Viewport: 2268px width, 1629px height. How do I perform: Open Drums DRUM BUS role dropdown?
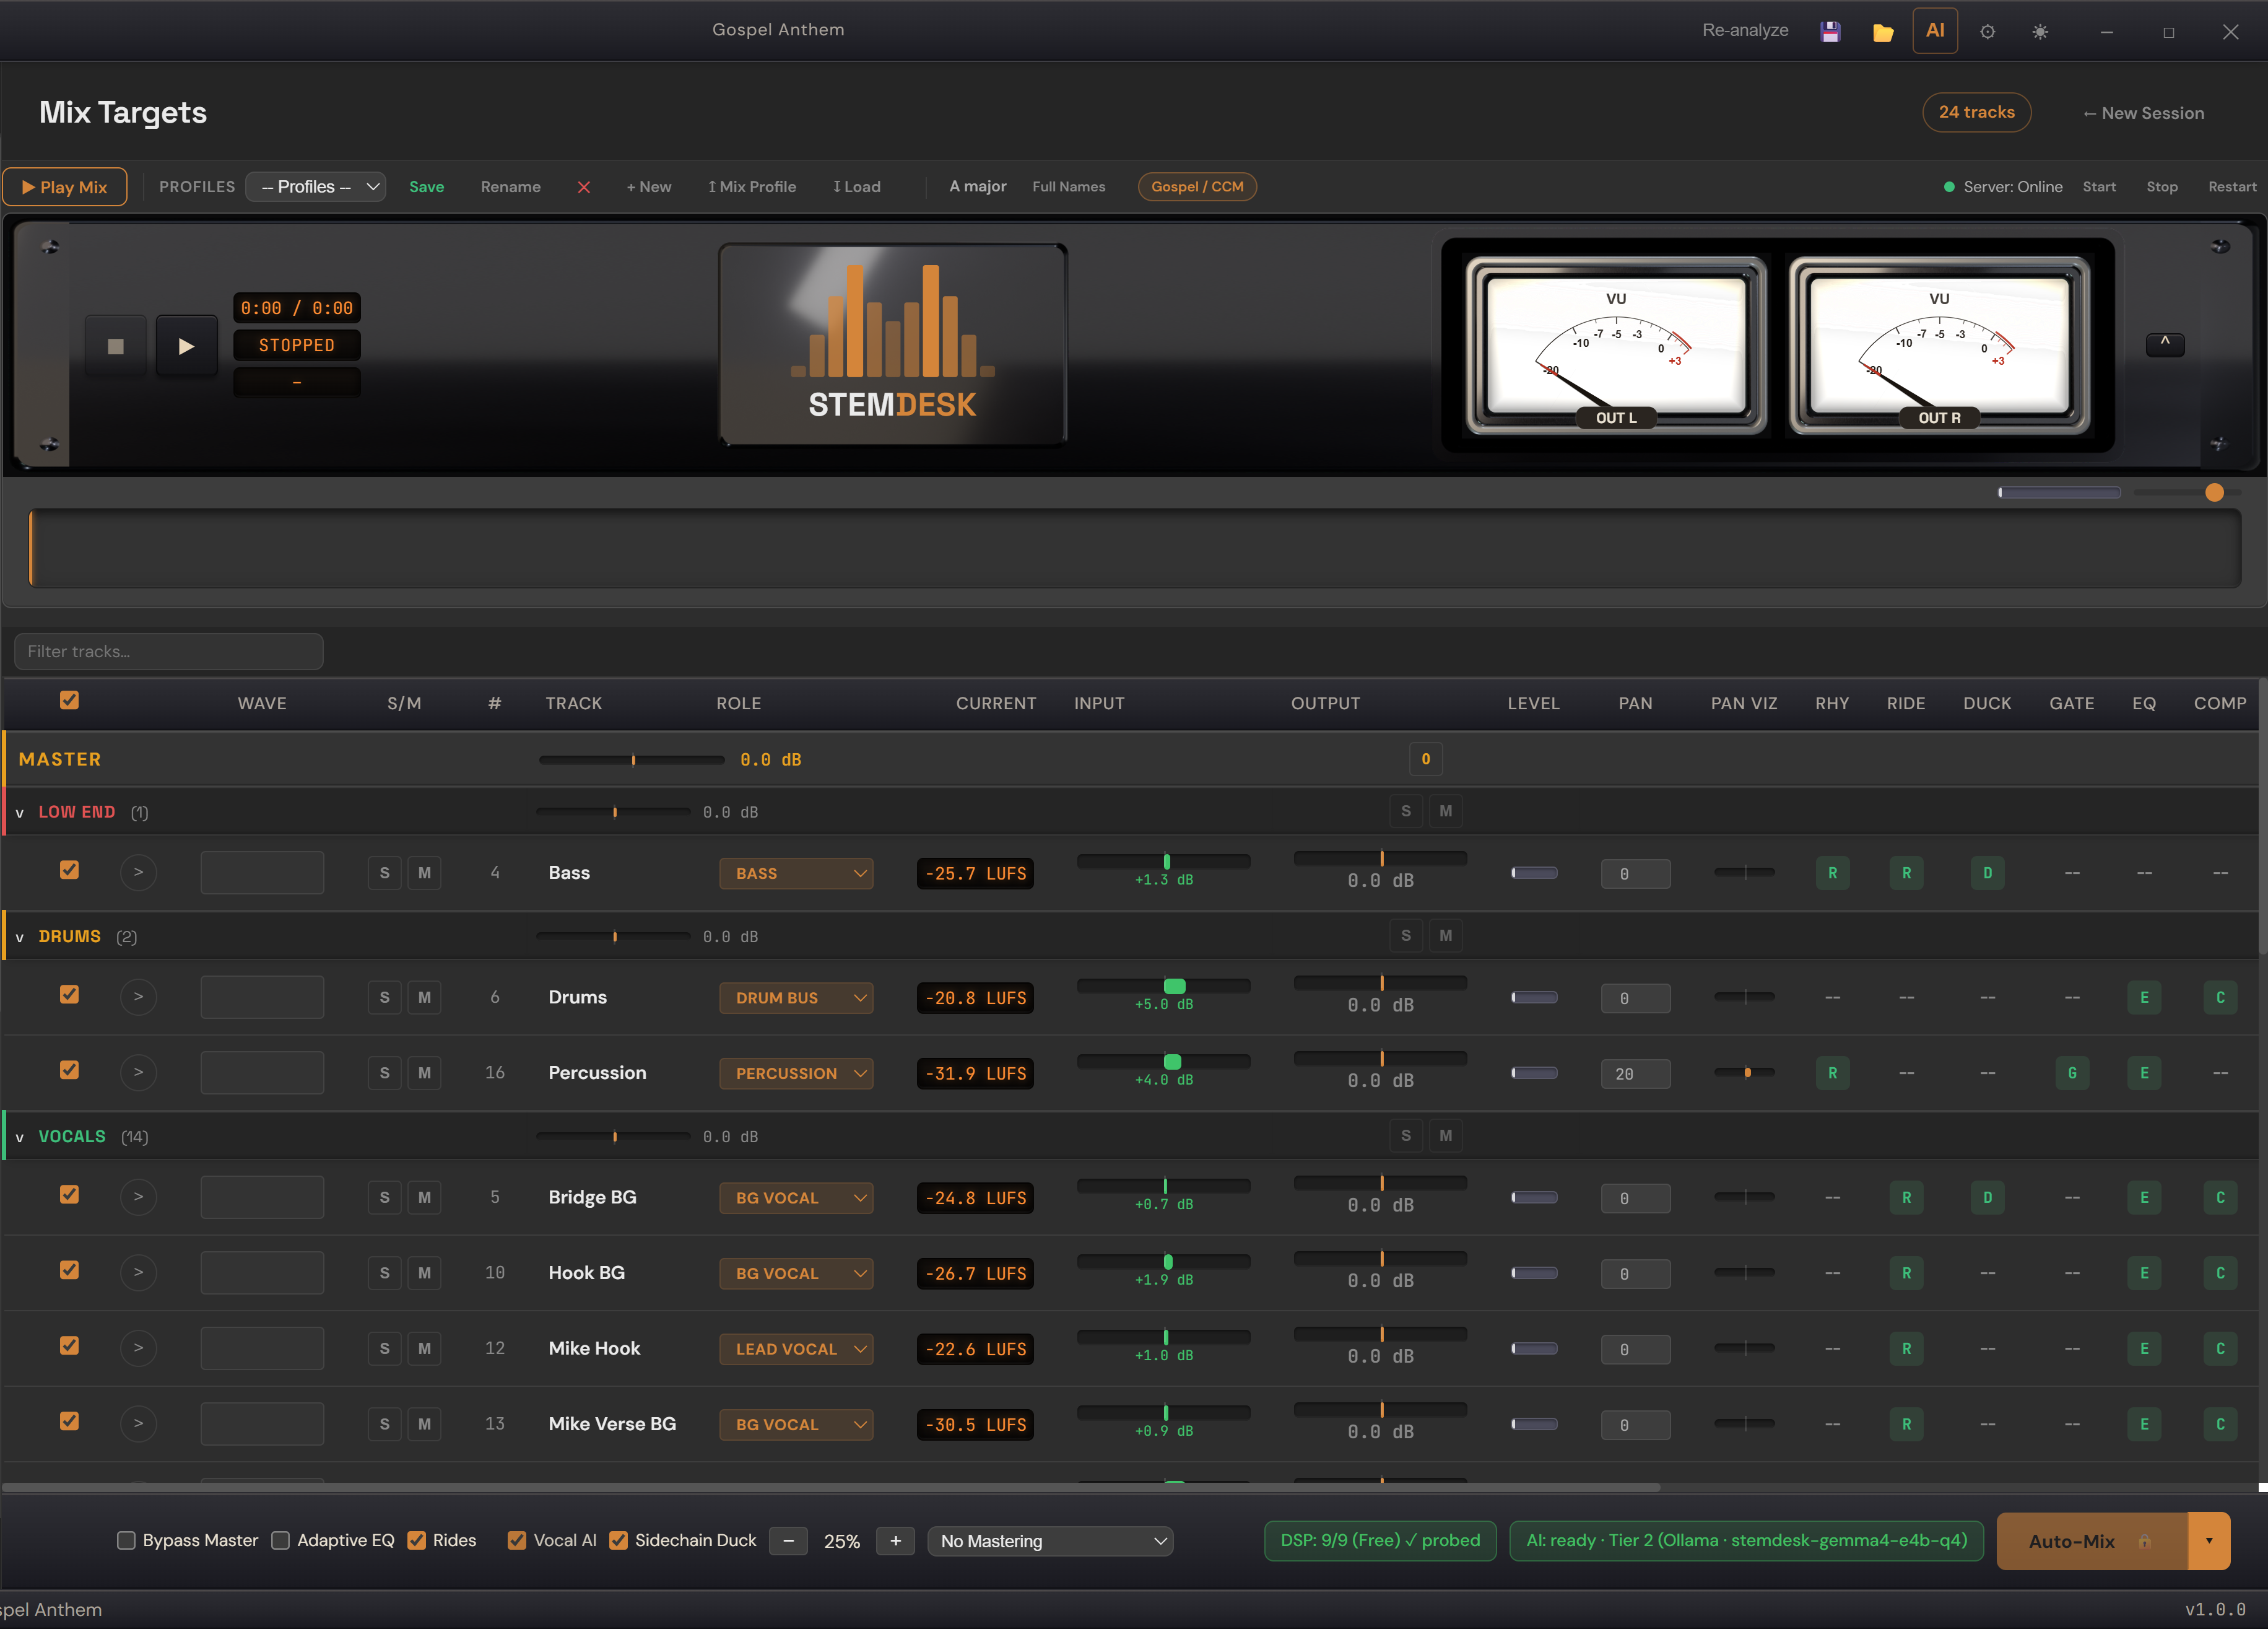pyautogui.click(x=796, y=998)
